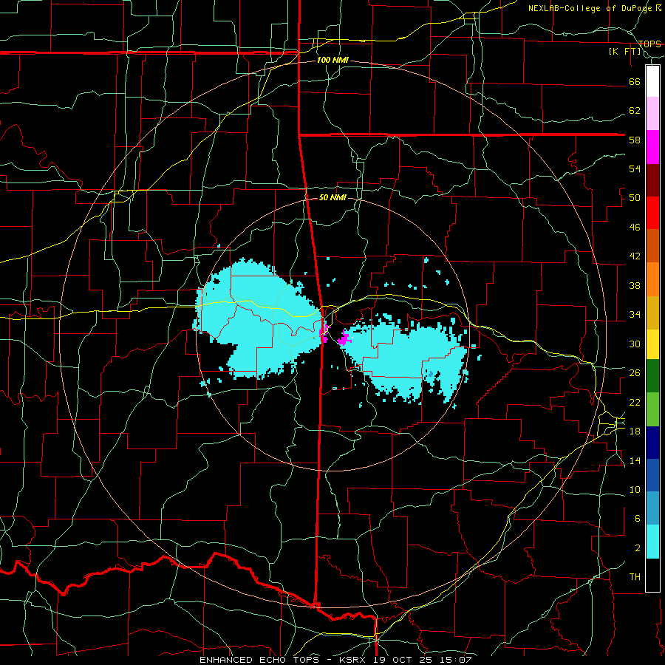
Task: Click the large cyan echo east of radar
Action: point(403,358)
